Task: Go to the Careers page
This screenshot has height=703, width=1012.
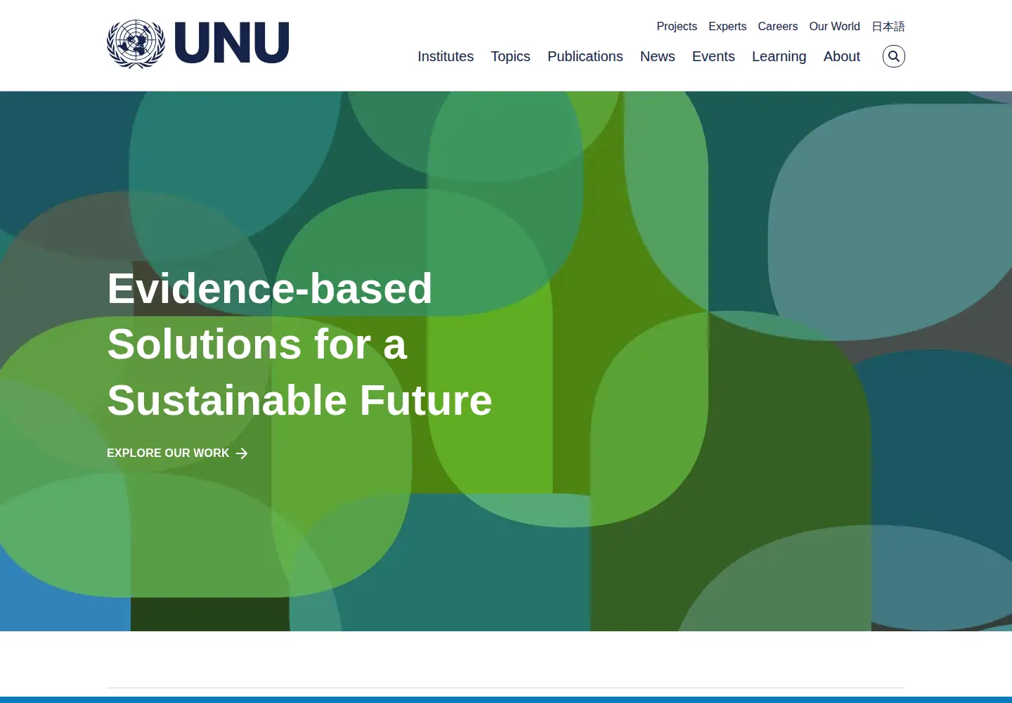Action: (x=778, y=26)
